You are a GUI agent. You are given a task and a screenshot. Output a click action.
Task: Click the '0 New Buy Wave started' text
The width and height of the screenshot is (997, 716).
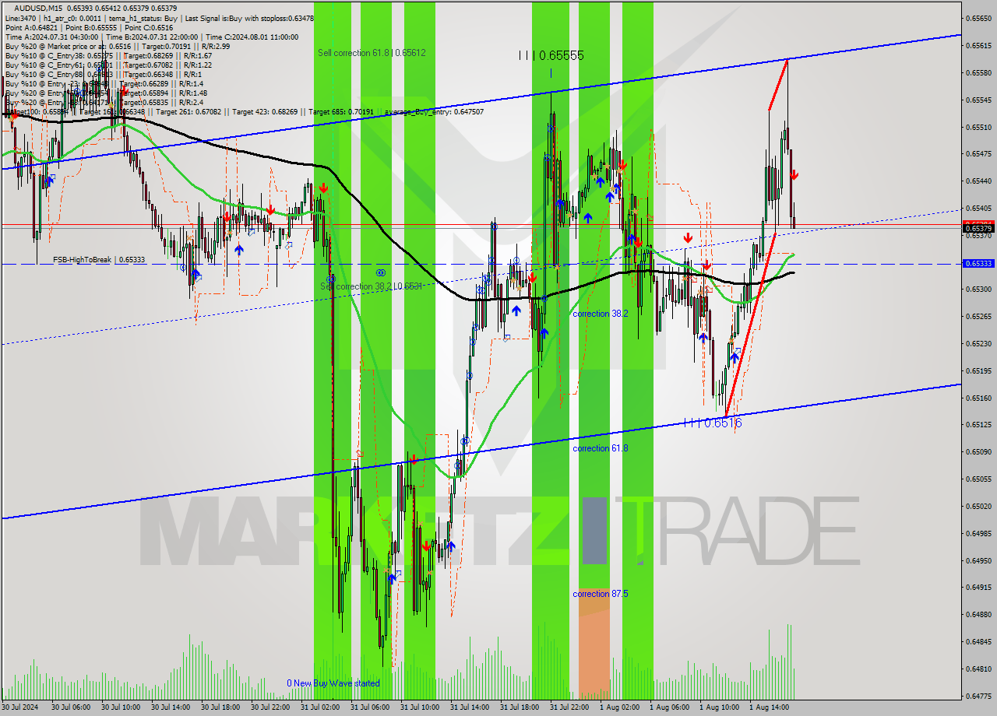tap(333, 683)
